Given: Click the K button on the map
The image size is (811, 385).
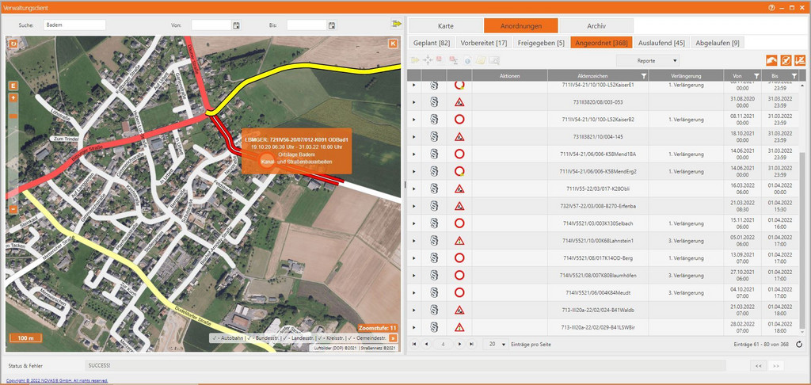Looking at the screenshot, I should pos(393,43).
